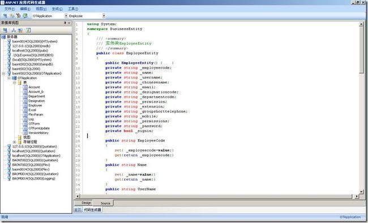The width and height of the screenshot is (368, 223).
Task: Collapse the baont002(SQL2000)(OTApplication) server node
Action: click(x=3, y=74)
